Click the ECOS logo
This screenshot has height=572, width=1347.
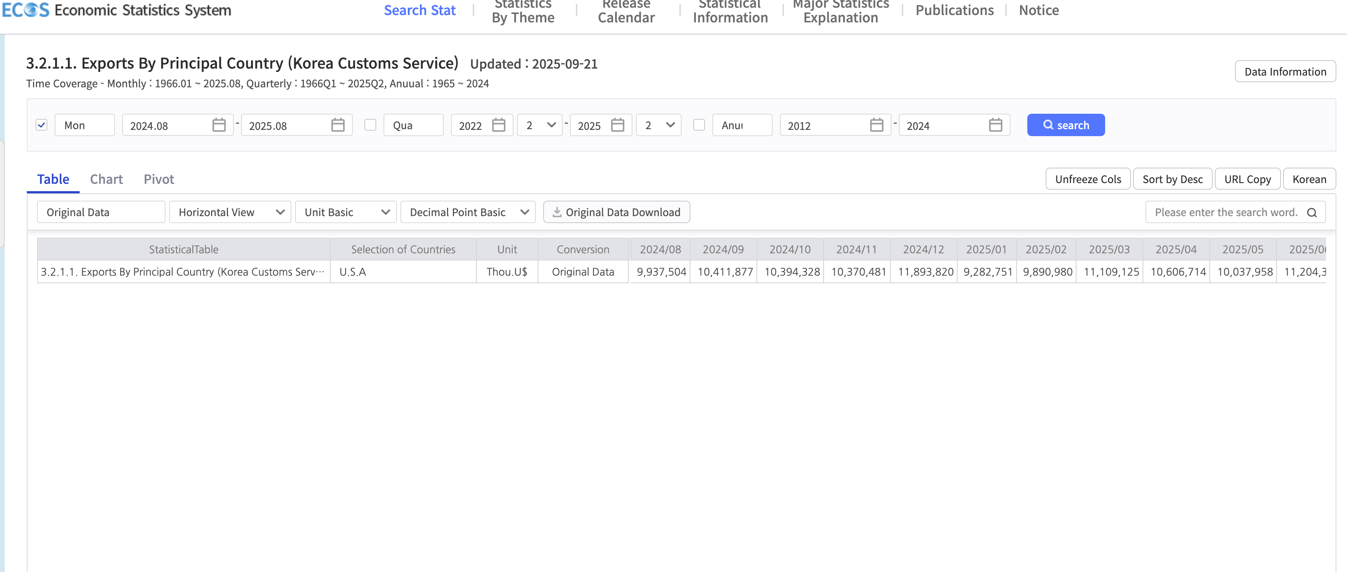point(26,10)
